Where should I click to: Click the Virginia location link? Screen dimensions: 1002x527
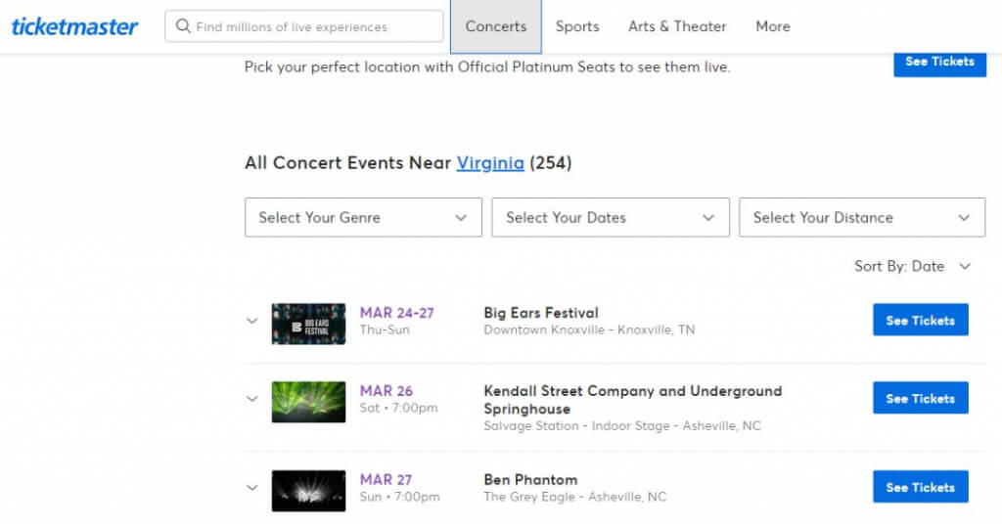click(x=490, y=163)
